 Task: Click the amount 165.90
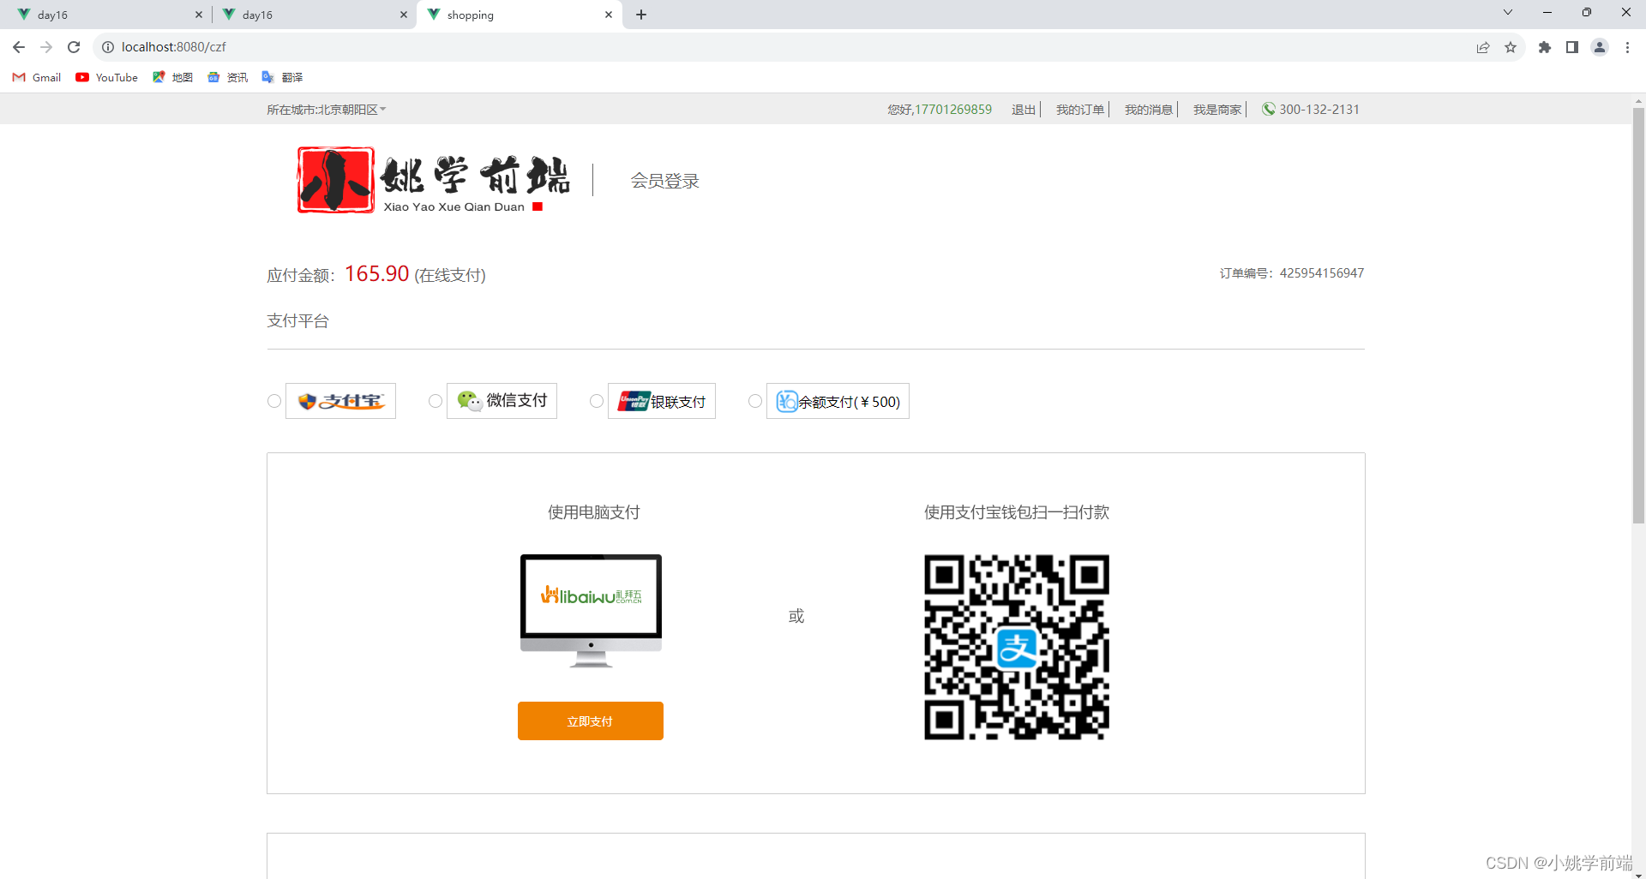pos(377,273)
